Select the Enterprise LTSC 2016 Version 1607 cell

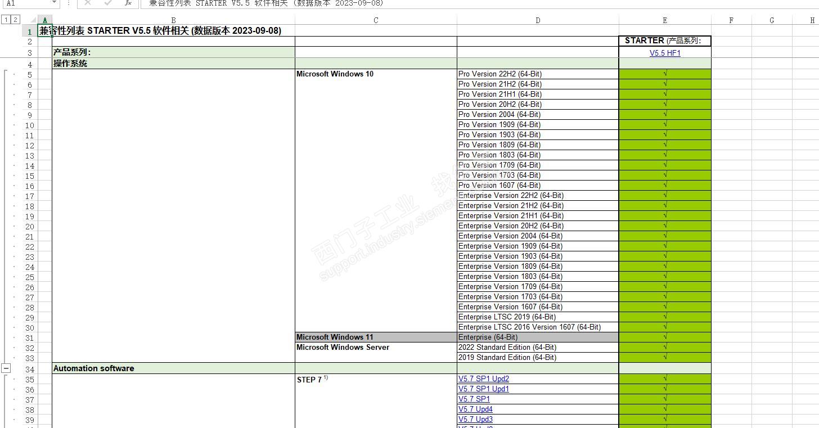point(538,327)
